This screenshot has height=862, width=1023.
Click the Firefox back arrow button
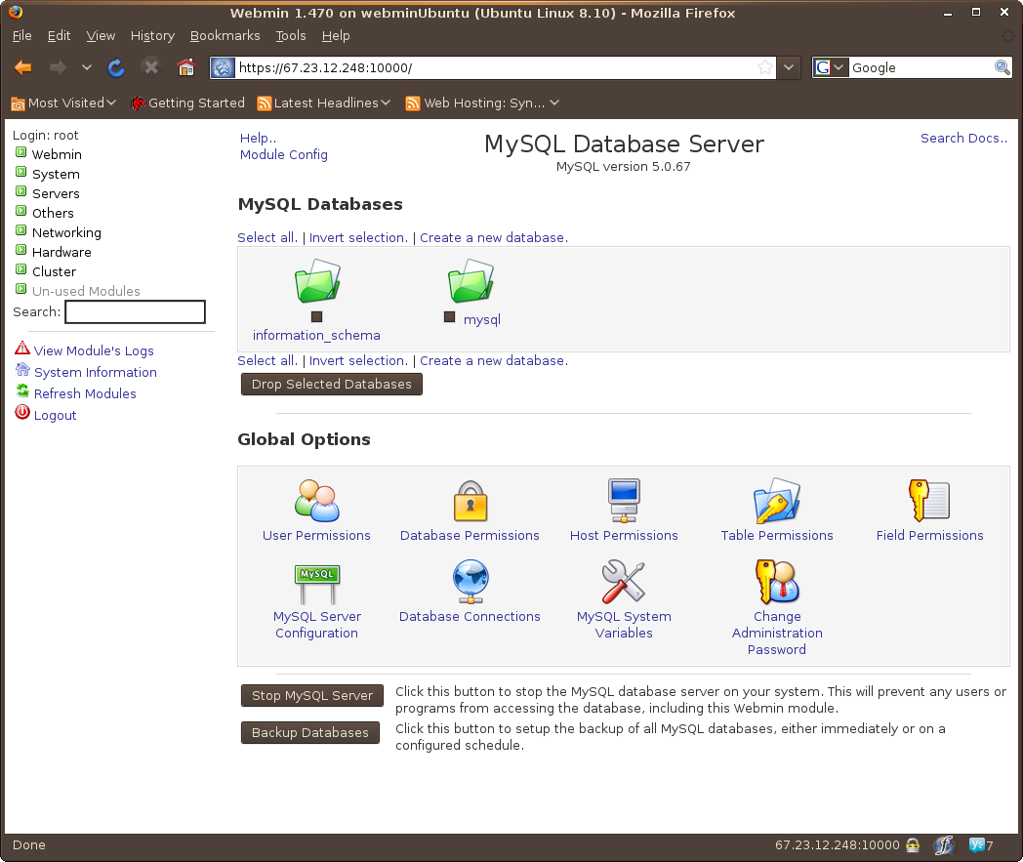coord(23,67)
